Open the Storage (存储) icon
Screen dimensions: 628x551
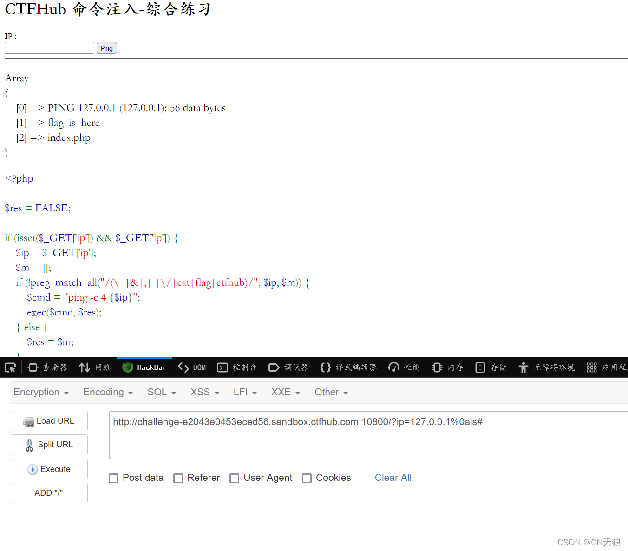[480, 367]
